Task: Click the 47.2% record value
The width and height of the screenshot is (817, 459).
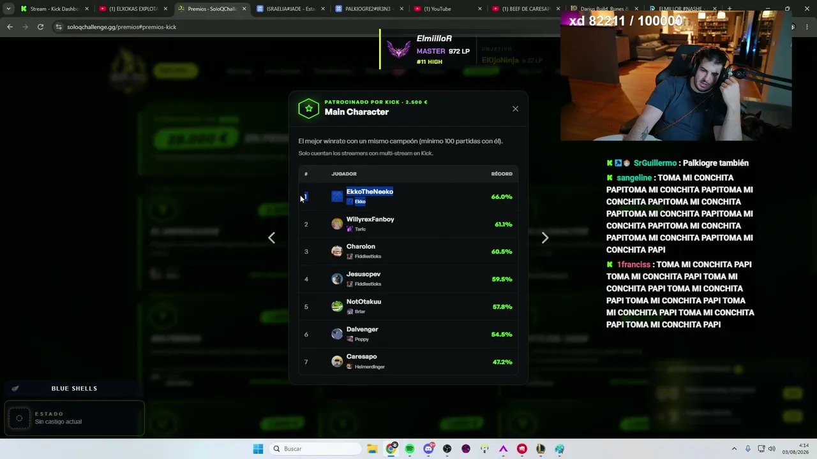Action: (502, 362)
